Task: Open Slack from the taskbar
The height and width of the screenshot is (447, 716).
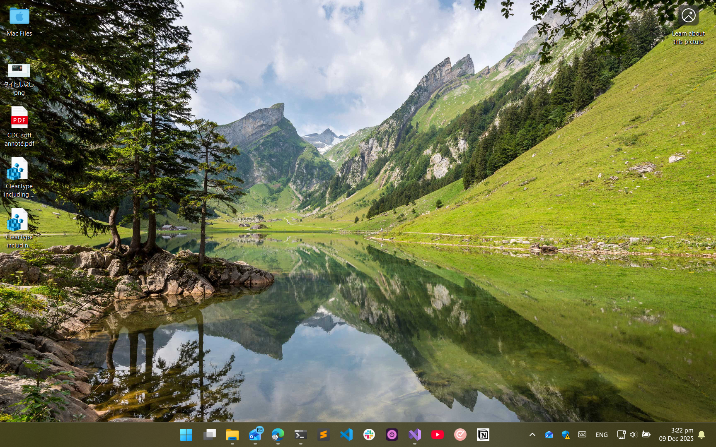Action: click(369, 435)
